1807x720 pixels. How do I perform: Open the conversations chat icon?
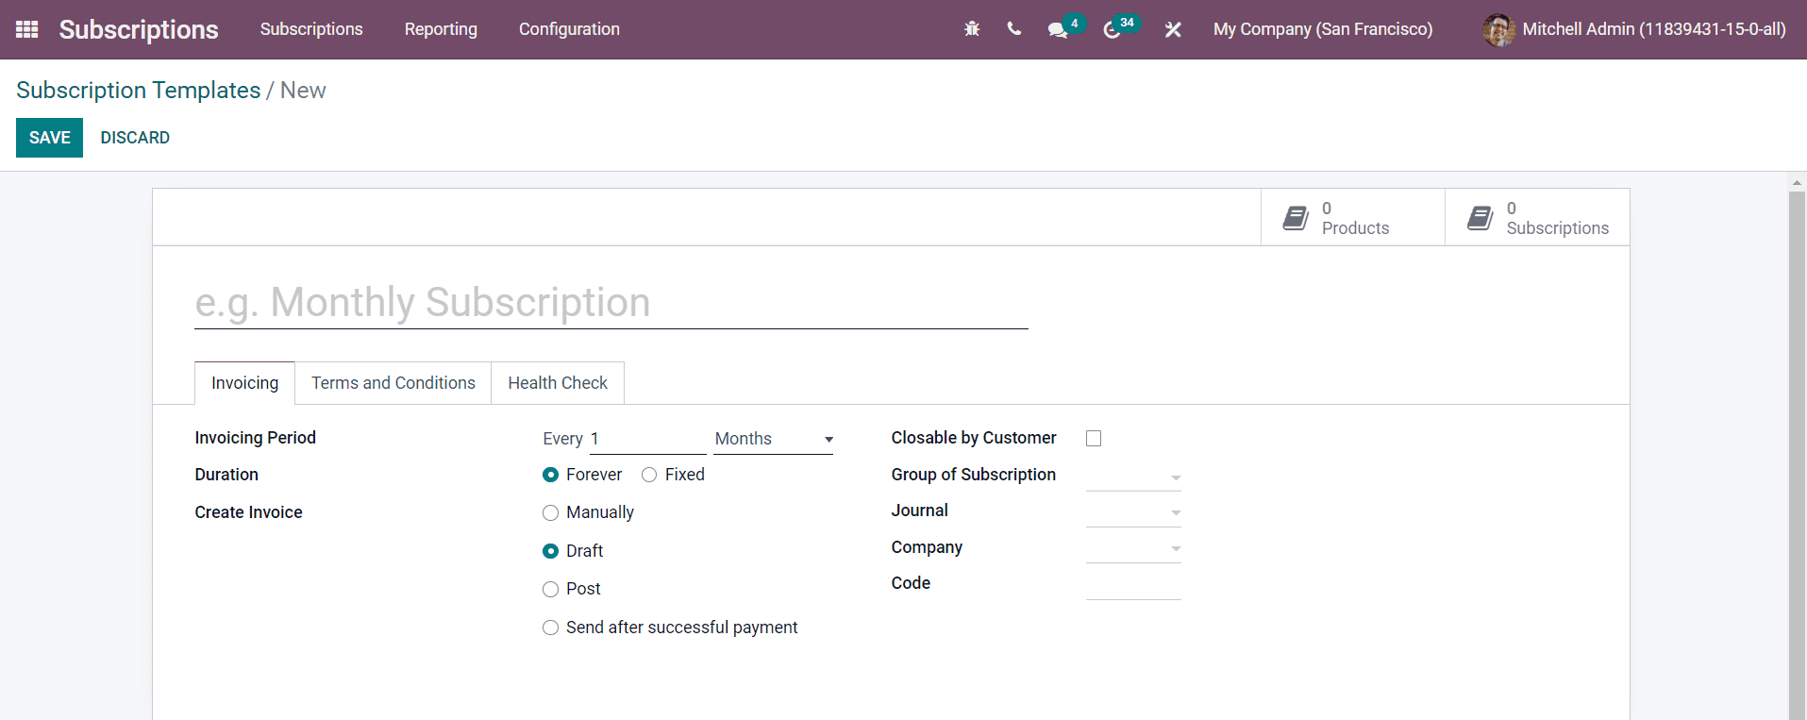click(1057, 30)
